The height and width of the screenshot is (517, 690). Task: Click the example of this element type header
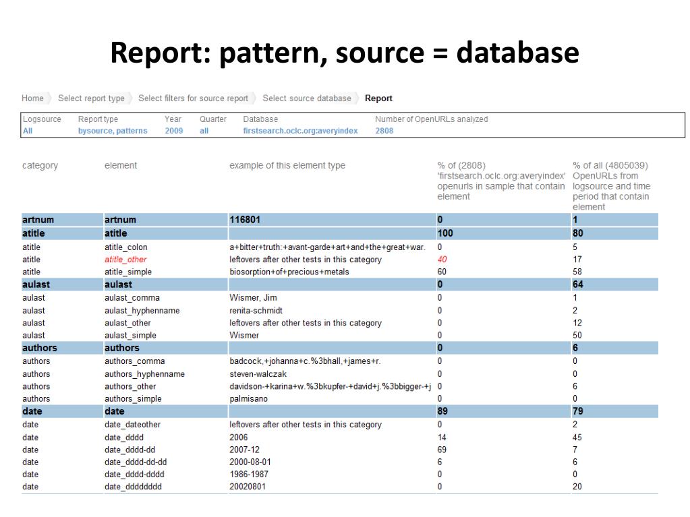tap(287, 166)
